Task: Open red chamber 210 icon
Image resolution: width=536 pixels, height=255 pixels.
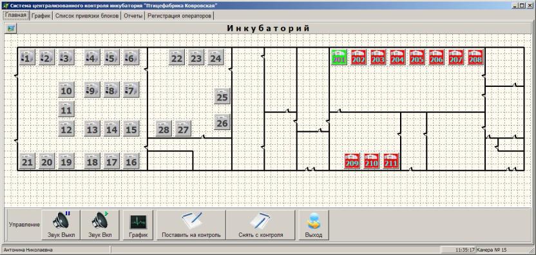Action: point(372,161)
